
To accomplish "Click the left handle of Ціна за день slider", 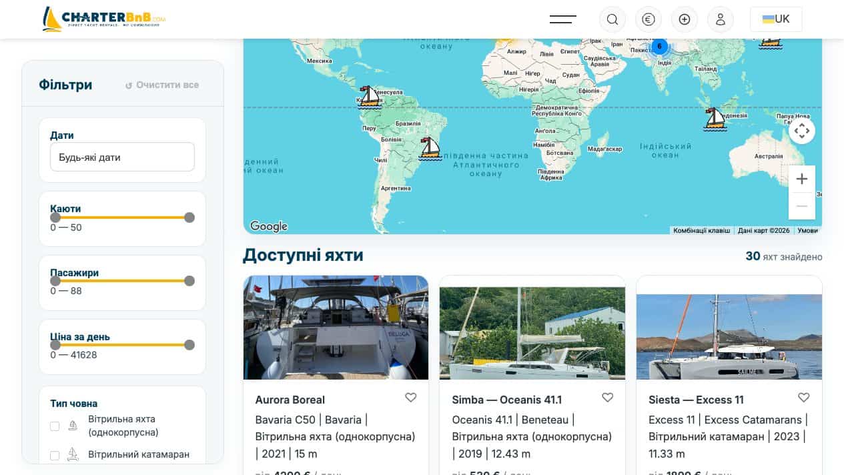I will tap(55, 345).
